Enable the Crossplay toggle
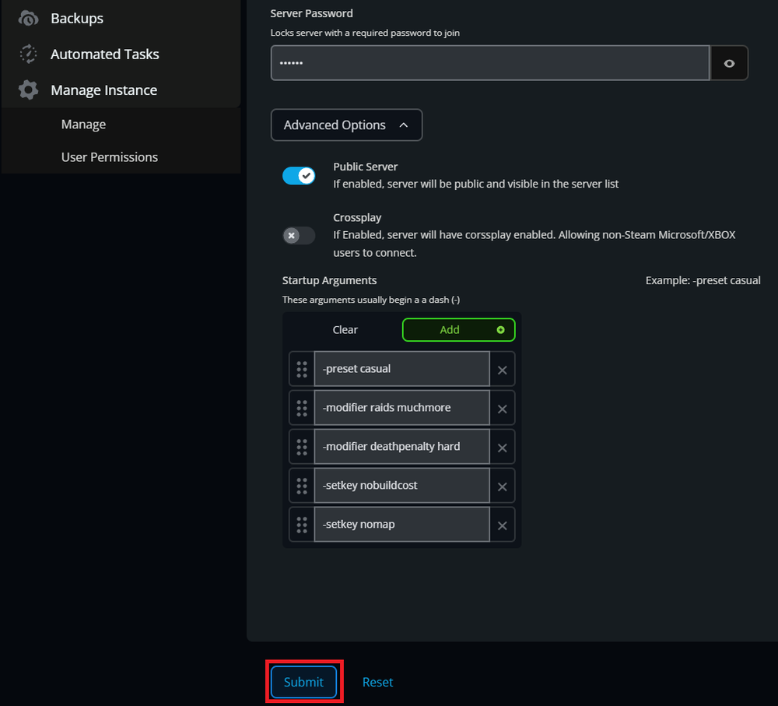 point(299,235)
